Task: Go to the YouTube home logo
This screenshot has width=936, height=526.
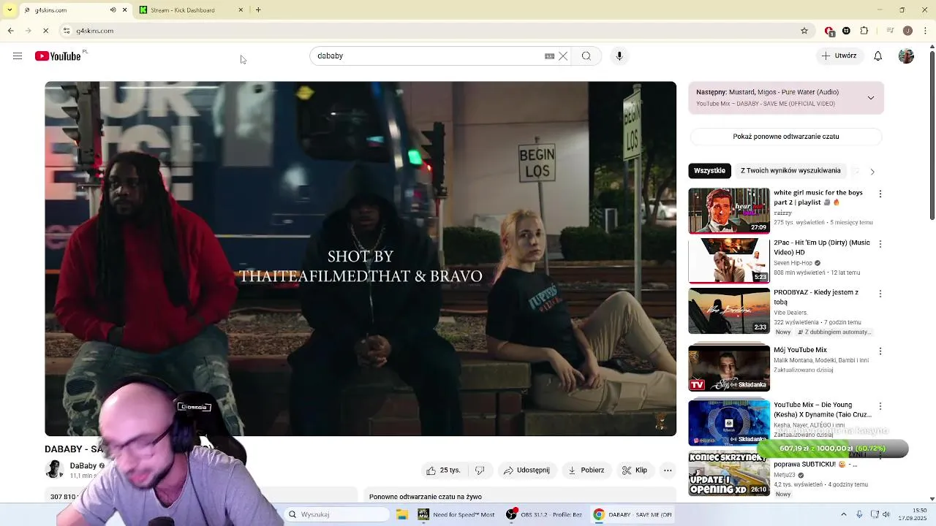Action: tap(58, 56)
